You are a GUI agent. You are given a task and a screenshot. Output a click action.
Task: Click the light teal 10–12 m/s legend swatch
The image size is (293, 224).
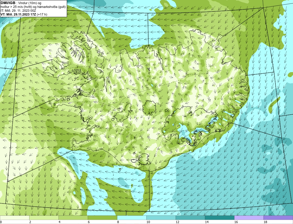[x=161, y=218]
